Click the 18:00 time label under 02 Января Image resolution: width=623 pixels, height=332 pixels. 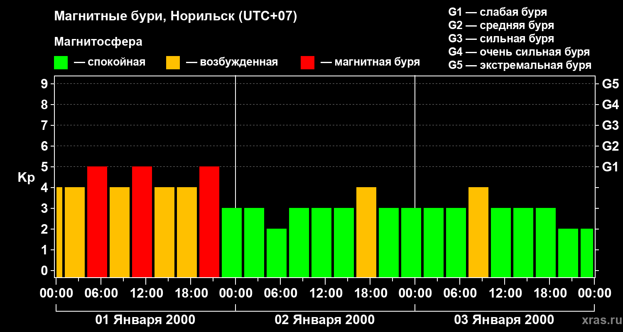(x=370, y=293)
